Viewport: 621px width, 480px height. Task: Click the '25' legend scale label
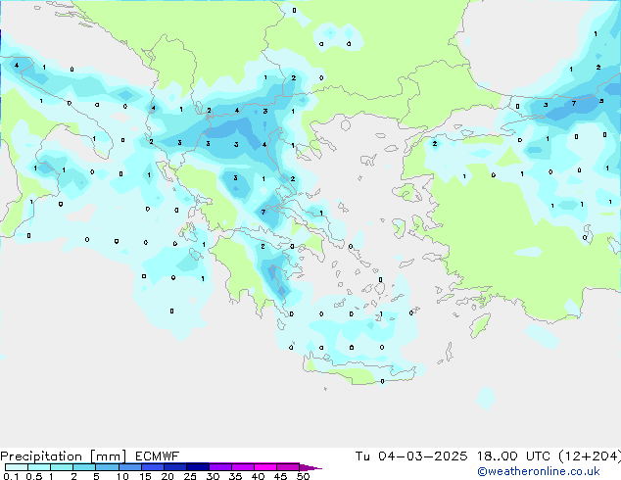(190, 476)
